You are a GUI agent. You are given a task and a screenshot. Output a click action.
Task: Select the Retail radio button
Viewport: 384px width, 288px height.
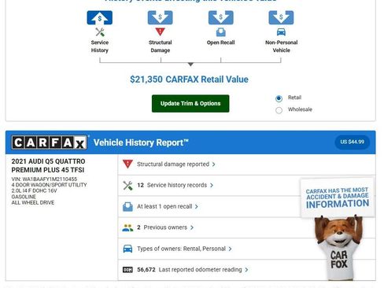pyautogui.click(x=279, y=98)
